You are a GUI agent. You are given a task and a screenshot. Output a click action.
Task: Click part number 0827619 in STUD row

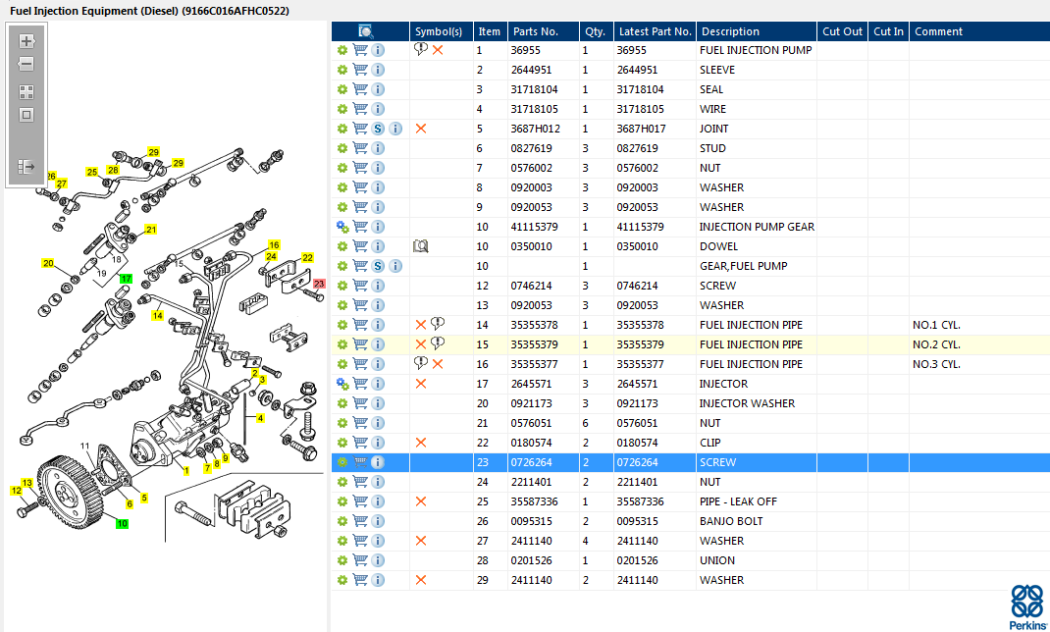tap(531, 148)
